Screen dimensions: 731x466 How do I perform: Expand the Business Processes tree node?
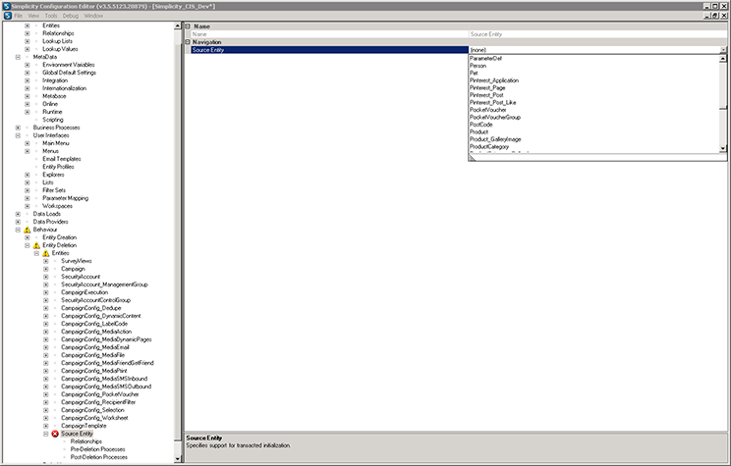point(18,128)
